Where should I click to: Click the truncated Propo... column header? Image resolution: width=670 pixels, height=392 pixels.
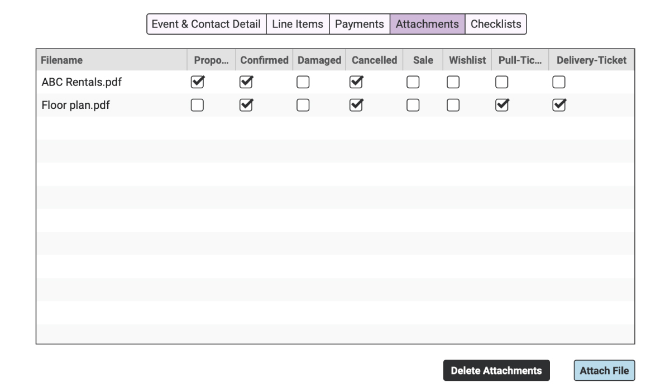click(x=211, y=60)
